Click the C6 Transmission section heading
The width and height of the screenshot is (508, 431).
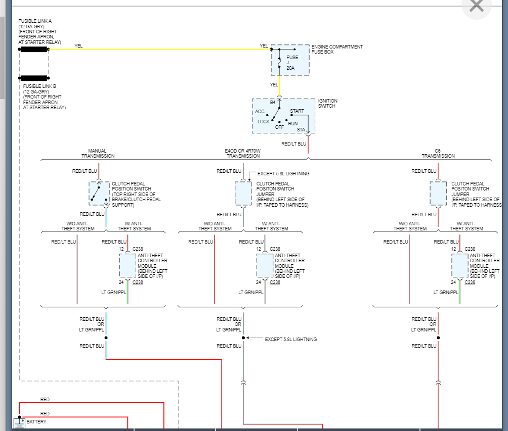[x=438, y=154]
